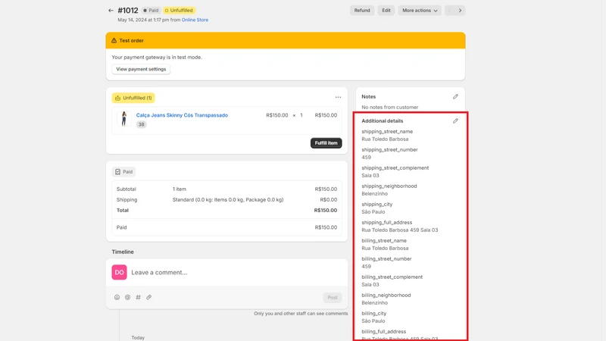The width and height of the screenshot is (606, 341).
Task: Click the Fulfill item button
Action: coord(326,143)
